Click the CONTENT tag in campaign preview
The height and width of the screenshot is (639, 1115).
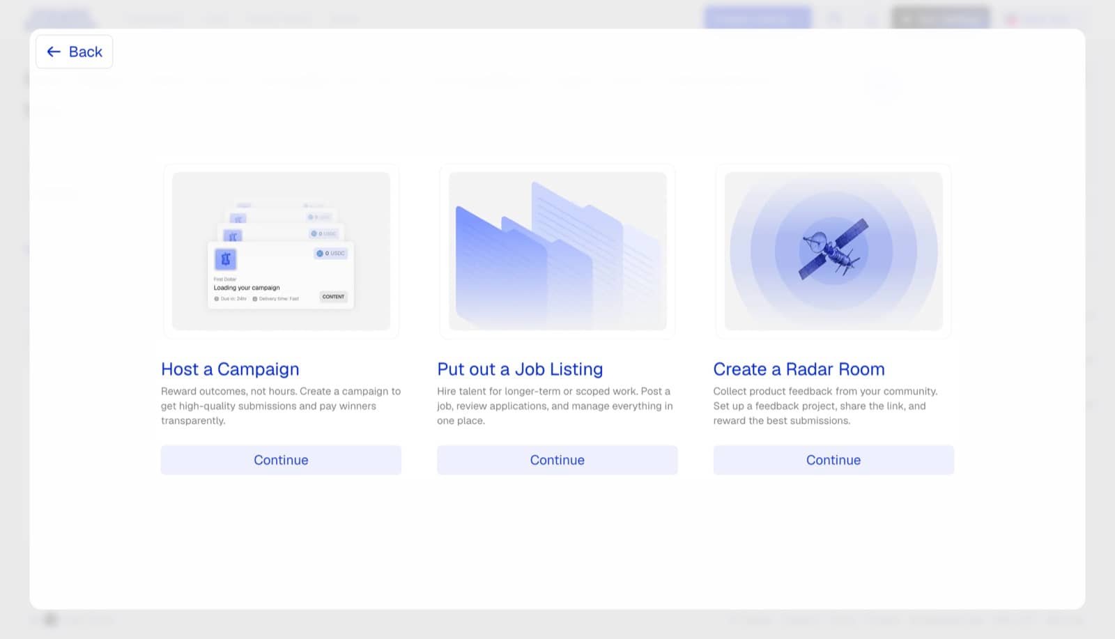333,297
